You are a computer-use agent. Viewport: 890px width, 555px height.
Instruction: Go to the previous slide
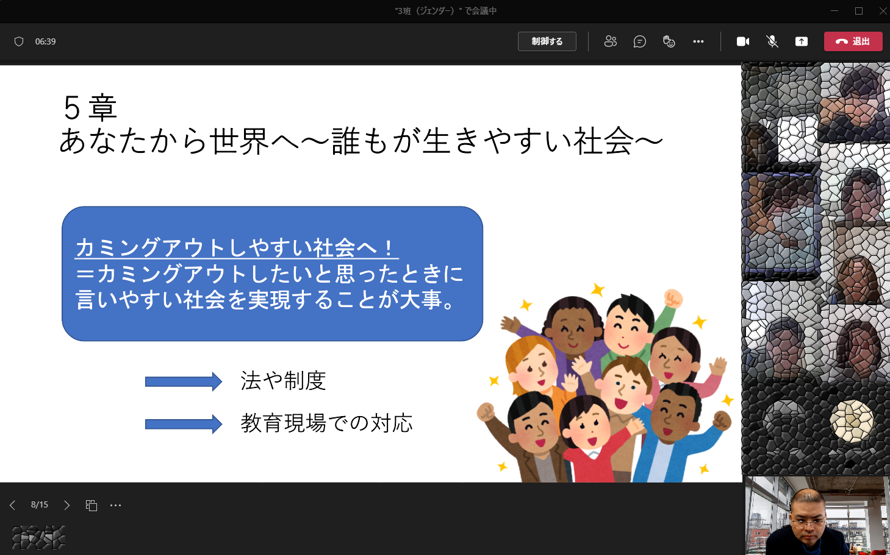coord(12,505)
